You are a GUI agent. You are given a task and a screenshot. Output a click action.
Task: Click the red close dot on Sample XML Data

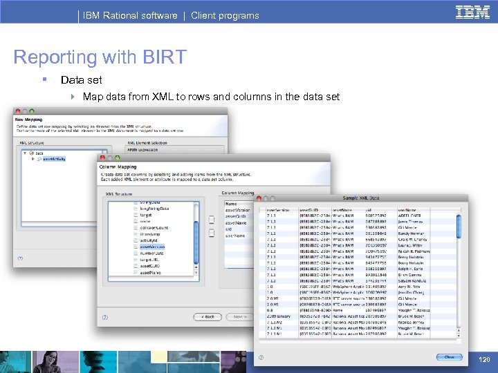(259, 198)
